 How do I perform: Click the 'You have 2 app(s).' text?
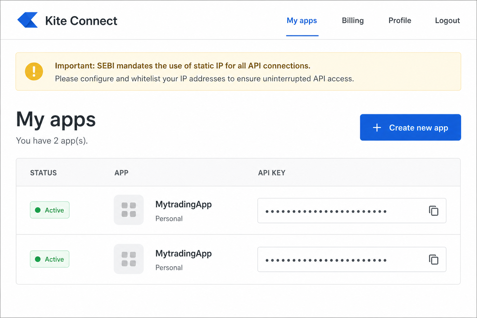click(x=52, y=141)
